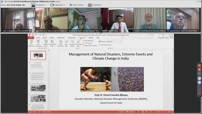Click the zoom percentage in status bar
This screenshot has width=202, height=114.
coord(169,112)
